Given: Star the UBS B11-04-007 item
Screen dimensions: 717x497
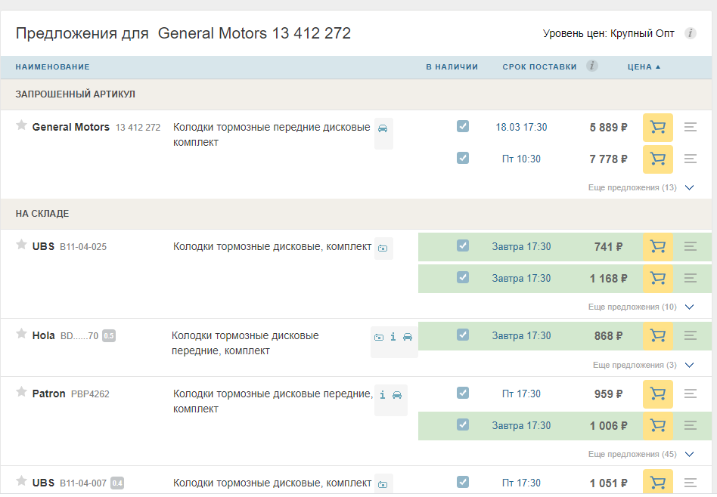Looking at the screenshot, I should (x=21, y=480).
